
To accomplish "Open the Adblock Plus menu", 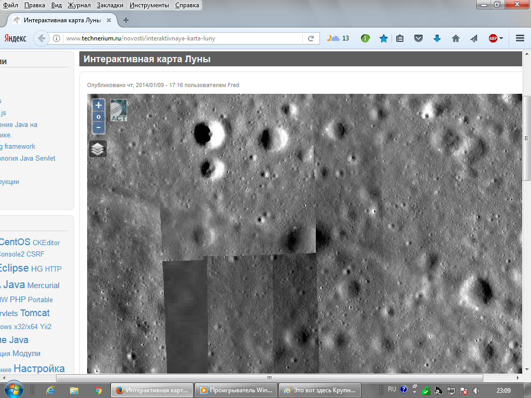I will tap(496, 38).
